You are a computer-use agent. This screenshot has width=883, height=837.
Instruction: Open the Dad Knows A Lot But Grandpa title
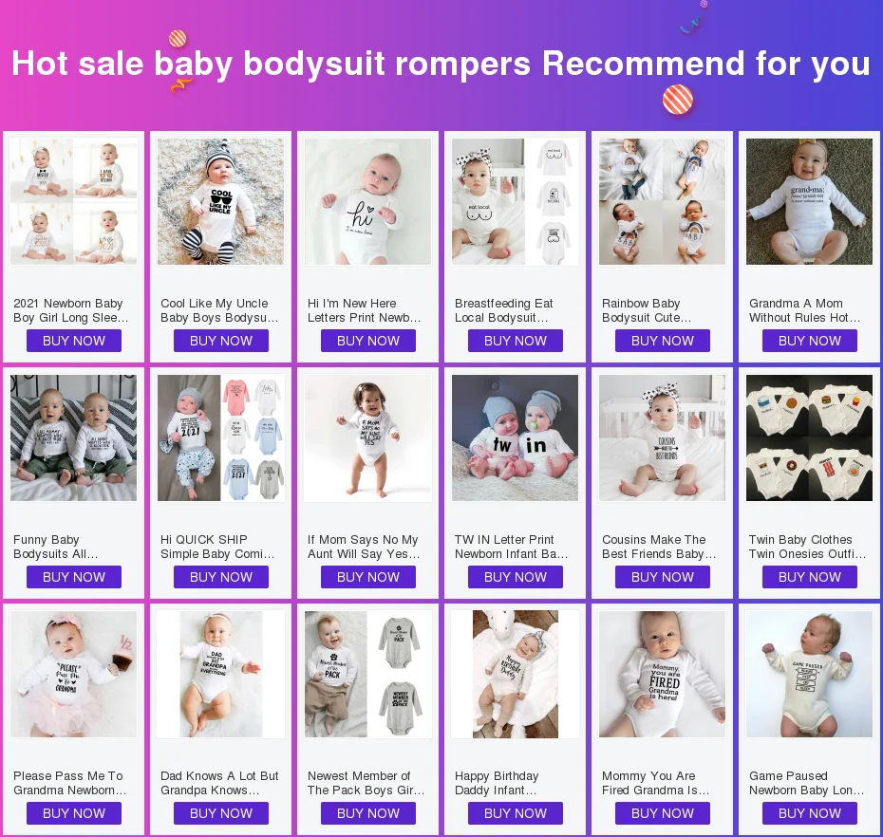pyautogui.click(x=219, y=783)
